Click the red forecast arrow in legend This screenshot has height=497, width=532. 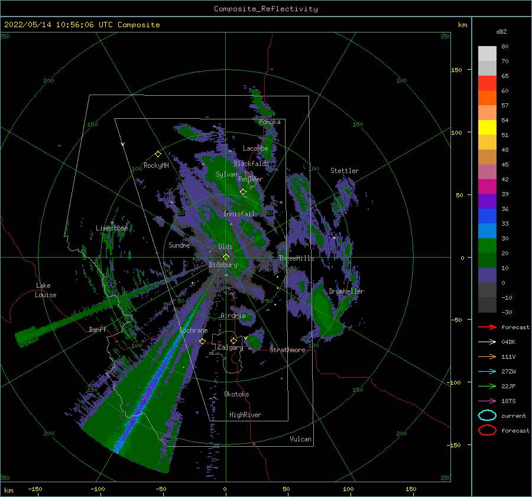pos(487,327)
